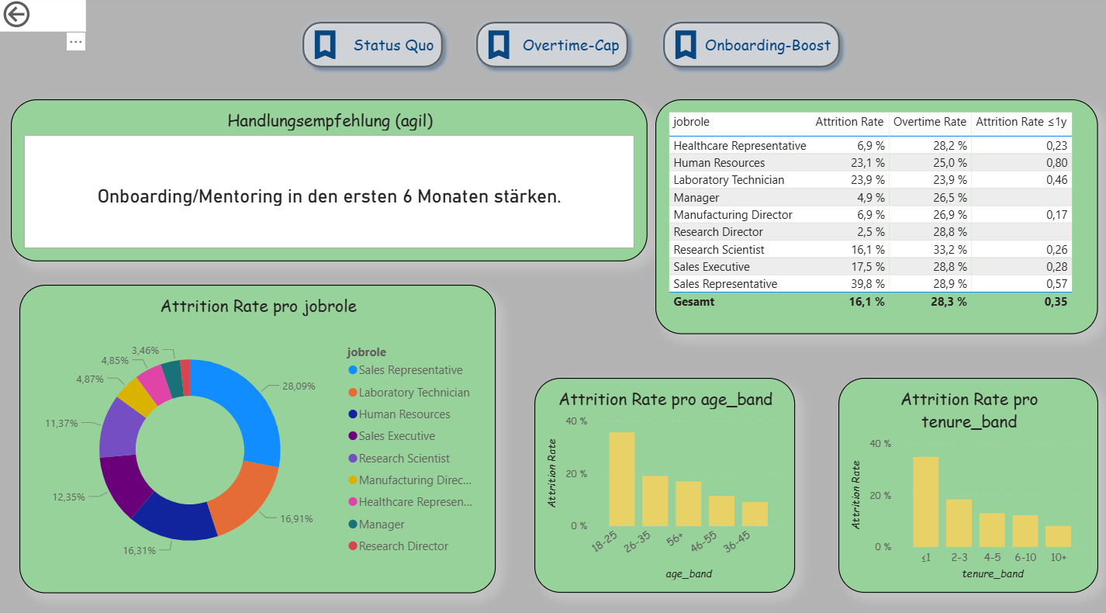This screenshot has width=1106, height=613.
Task: Click the blue swatch beside Sales Representative
Action: coord(352,370)
